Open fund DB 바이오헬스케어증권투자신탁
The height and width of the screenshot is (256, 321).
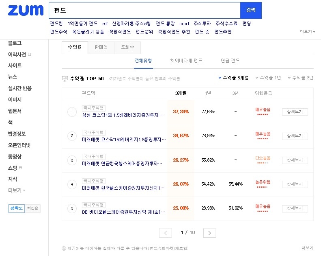[x=123, y=212]
